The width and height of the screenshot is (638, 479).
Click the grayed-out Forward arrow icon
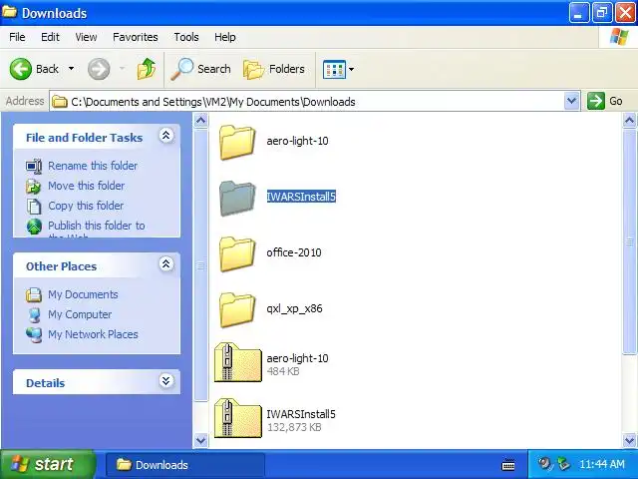pos(99,69)
